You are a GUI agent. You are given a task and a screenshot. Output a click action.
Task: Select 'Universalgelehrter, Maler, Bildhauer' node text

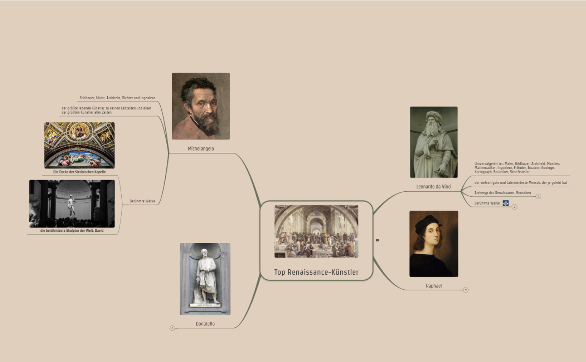[517, 168]
